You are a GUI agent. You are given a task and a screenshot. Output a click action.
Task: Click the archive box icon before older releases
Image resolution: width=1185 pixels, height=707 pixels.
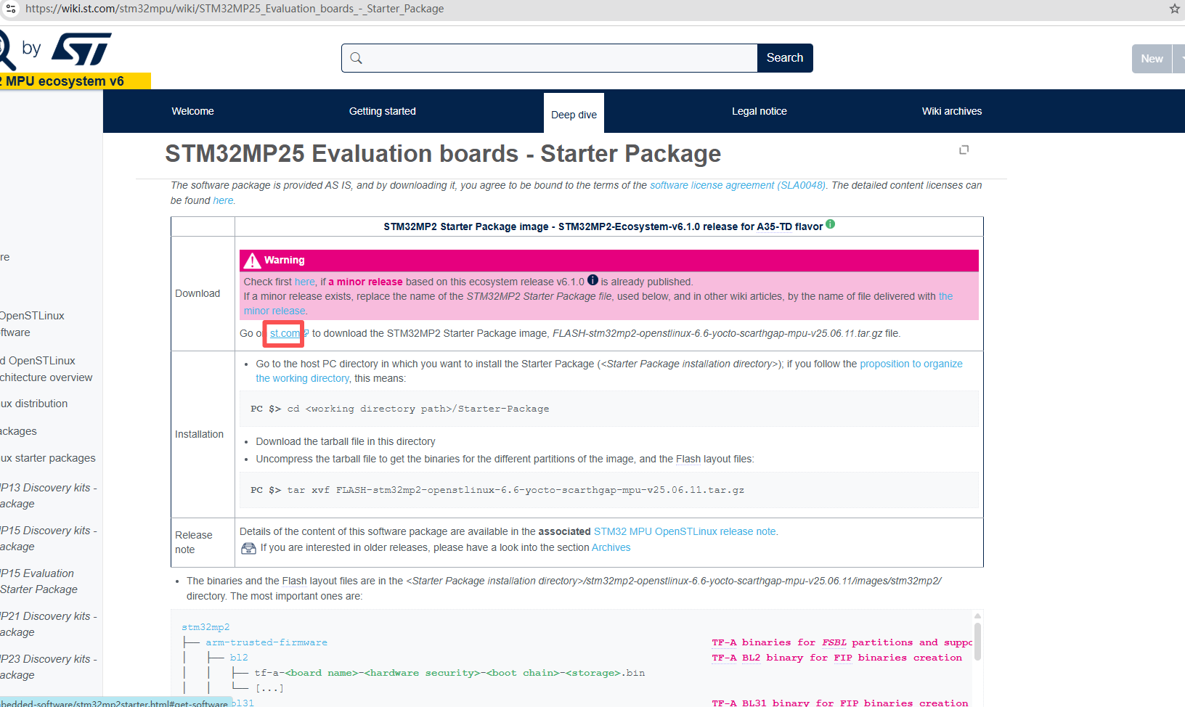pyautogui.click(x=248, y=548)
